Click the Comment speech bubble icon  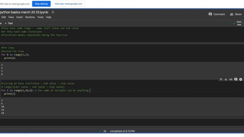pyautogui.click(x=210, y=14)
